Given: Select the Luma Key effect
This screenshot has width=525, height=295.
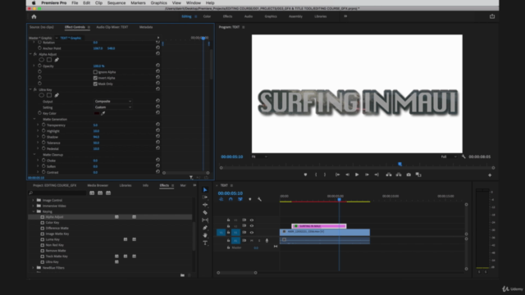Looking at the screenshot, I should (x=52, y=239).
